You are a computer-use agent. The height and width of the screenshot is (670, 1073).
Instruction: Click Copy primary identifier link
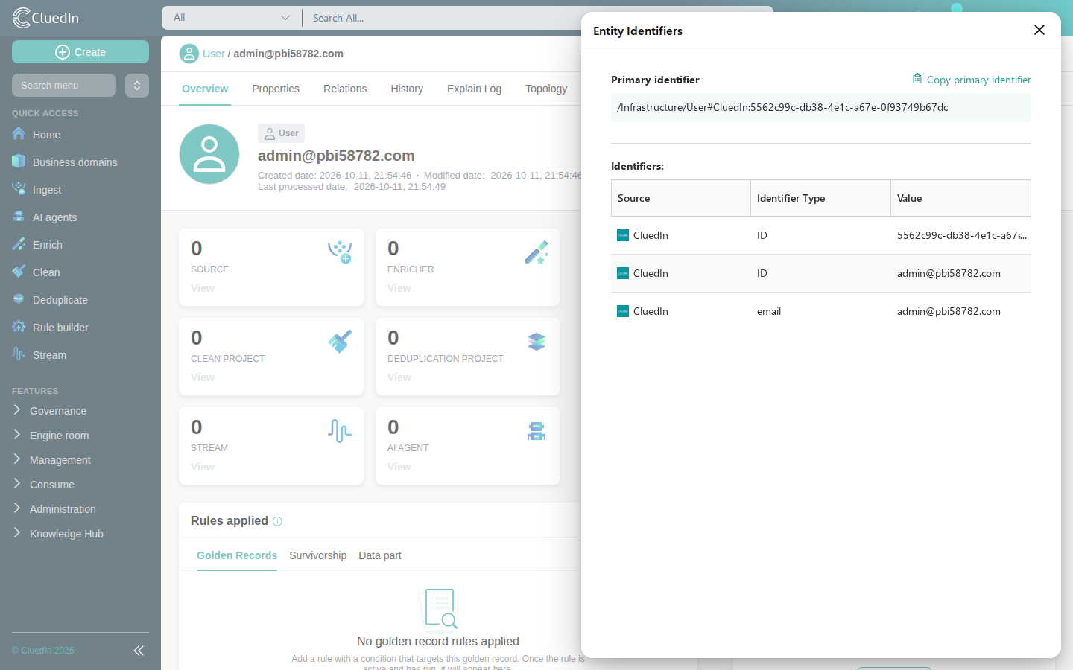pyautogui.click(x=972, y=80)
